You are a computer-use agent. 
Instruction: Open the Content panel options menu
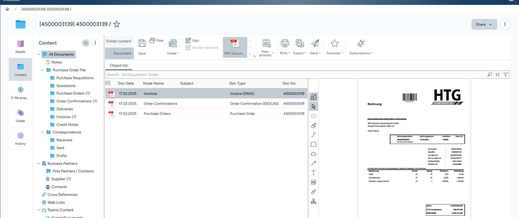(x=95, y=43)
